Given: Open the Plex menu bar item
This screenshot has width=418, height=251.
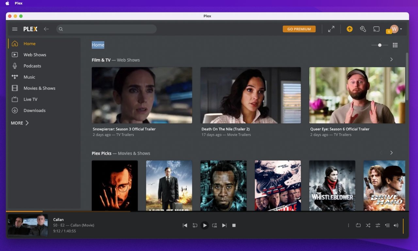Looking at the screenshot, I should (x=19, y=3).
